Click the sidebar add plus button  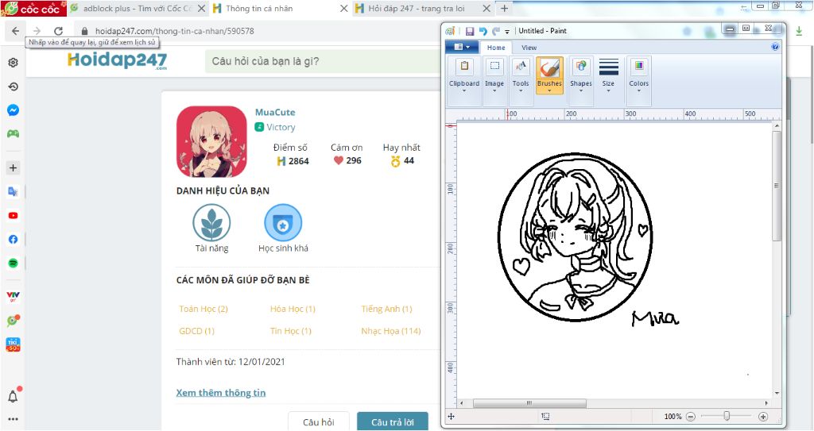tap(13, 167)
